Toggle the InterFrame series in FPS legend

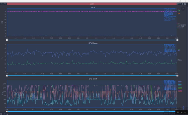point(179,28)
